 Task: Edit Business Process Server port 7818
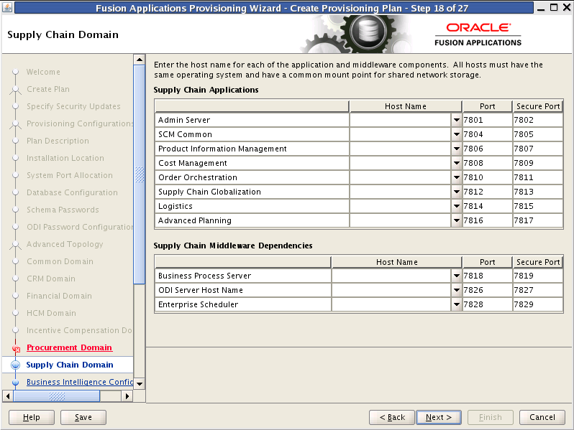(487, 276)
